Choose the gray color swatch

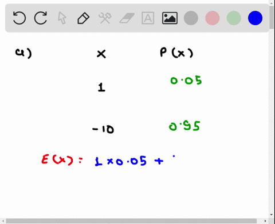191,18
